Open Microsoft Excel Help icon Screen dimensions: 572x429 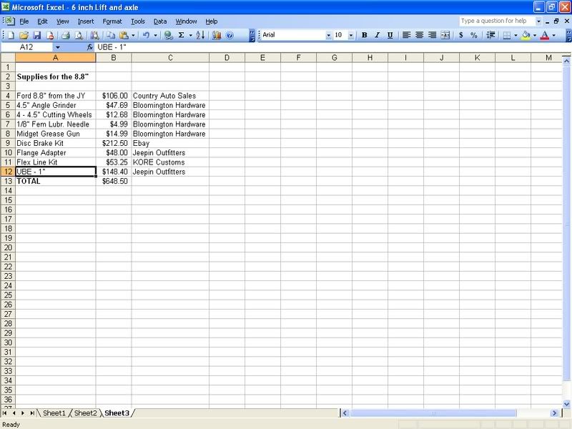(230, 35)
